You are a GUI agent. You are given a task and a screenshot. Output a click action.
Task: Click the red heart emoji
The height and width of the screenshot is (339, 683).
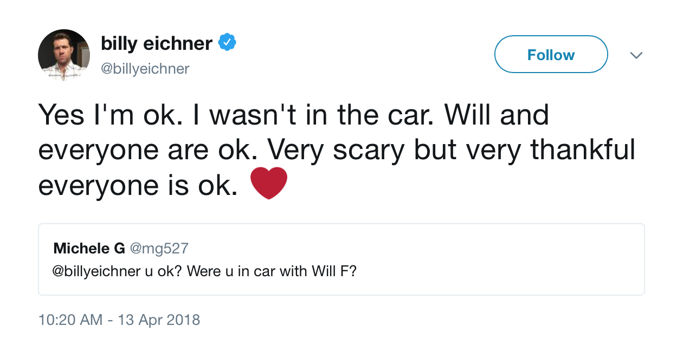pyautogui.click(x=269, y=182)
